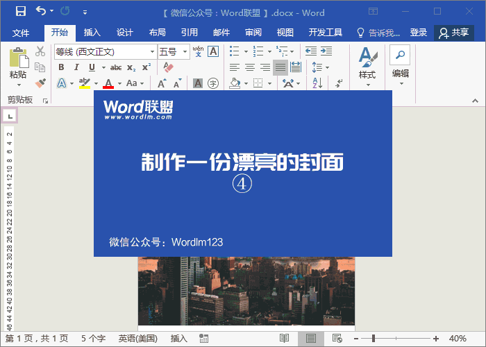Switch to the 视图 (View) tab
This screenshot has height=347, width=486.
click(x=285, y=33)
